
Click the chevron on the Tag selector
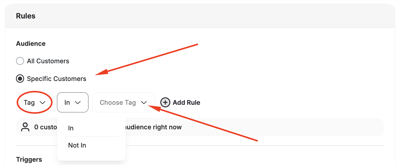pyautogui.click(x=43, y=102)
